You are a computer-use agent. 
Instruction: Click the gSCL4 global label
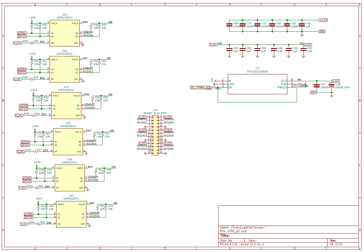coord(25,145)
